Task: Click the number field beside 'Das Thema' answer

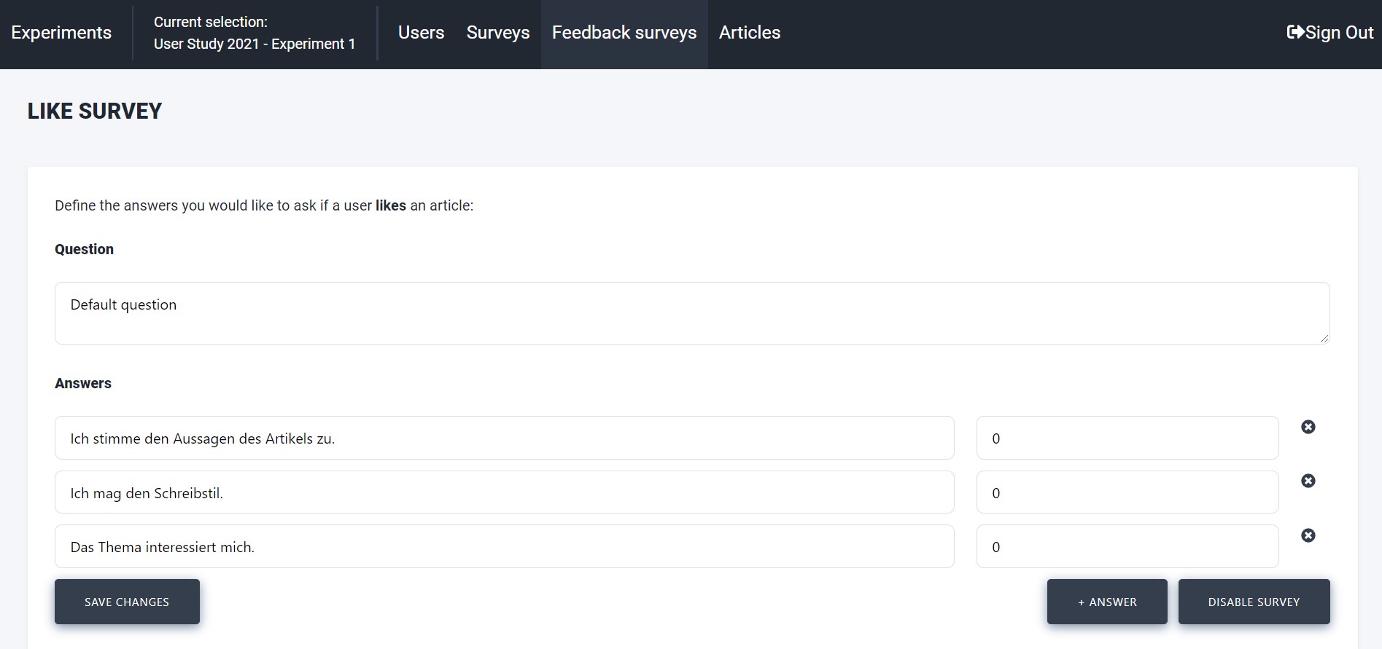Action: 1127,546
